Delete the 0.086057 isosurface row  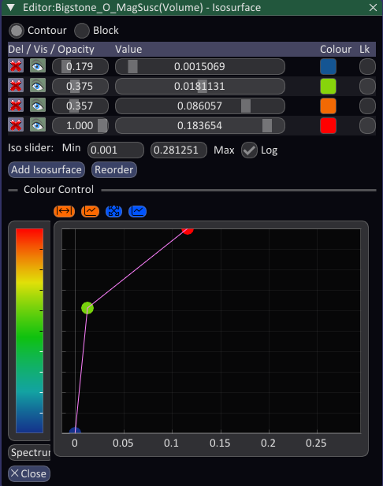pyautogui.click(x=16, y=106)
